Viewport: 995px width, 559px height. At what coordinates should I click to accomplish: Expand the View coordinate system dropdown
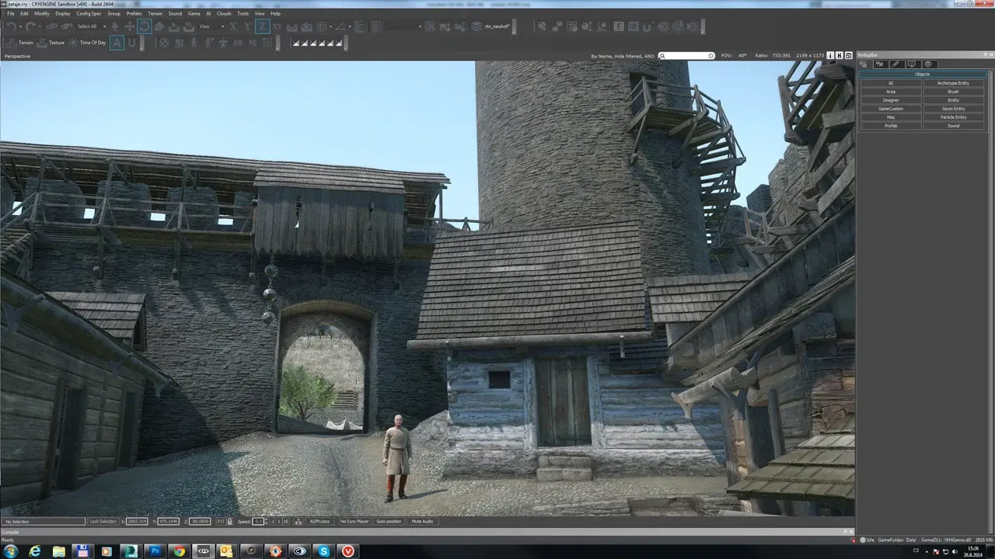point(222,26)
